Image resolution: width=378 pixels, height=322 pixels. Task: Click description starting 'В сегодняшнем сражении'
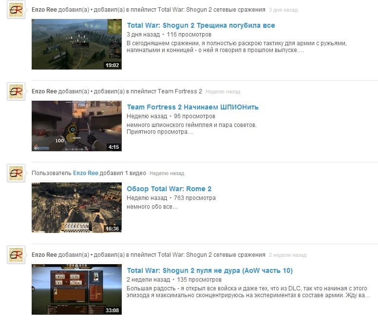[x=237, y=47]
